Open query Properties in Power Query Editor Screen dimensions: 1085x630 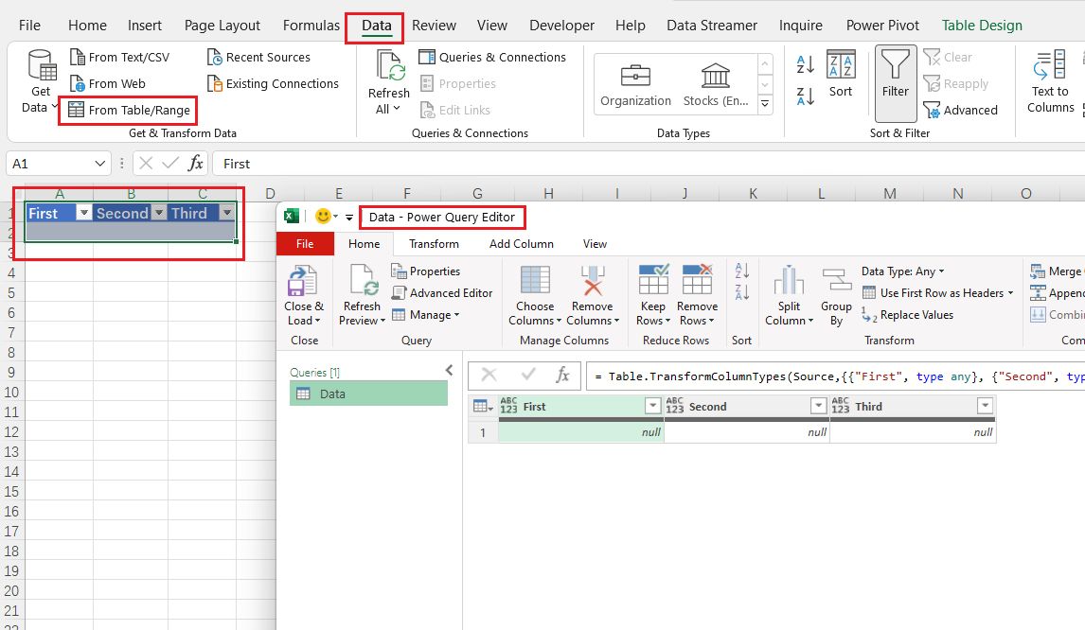click(425, 271)
